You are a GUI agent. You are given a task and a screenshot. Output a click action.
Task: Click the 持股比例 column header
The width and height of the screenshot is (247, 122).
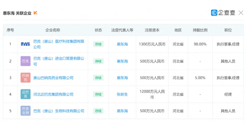[200, 30]
